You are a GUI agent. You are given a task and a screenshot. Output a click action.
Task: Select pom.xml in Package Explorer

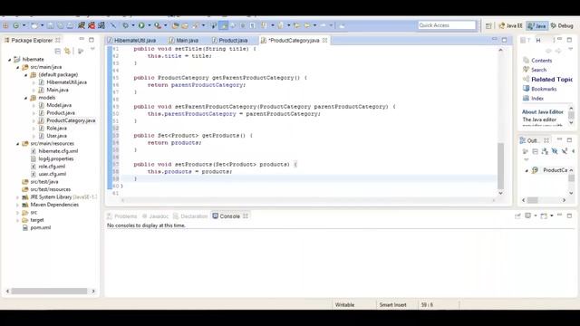40,227
